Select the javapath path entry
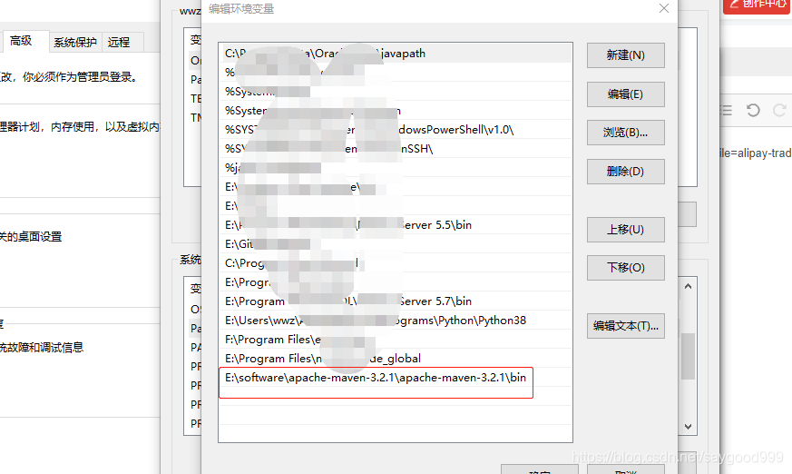 (396, 53)
